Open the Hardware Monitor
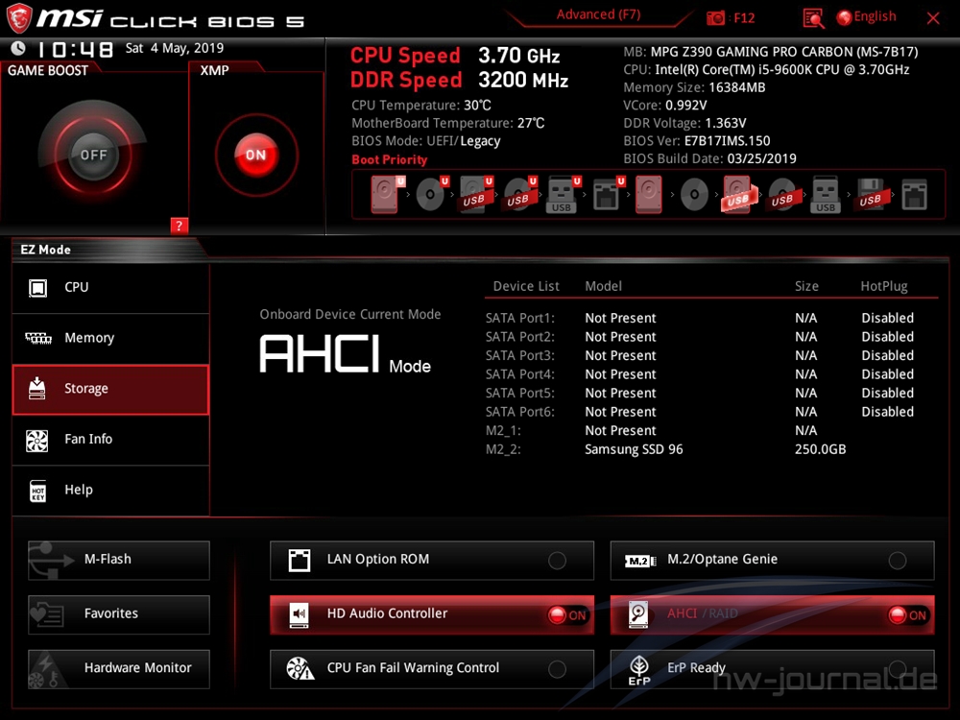Screen dimensions: 960x720 (x=119, y=668)
